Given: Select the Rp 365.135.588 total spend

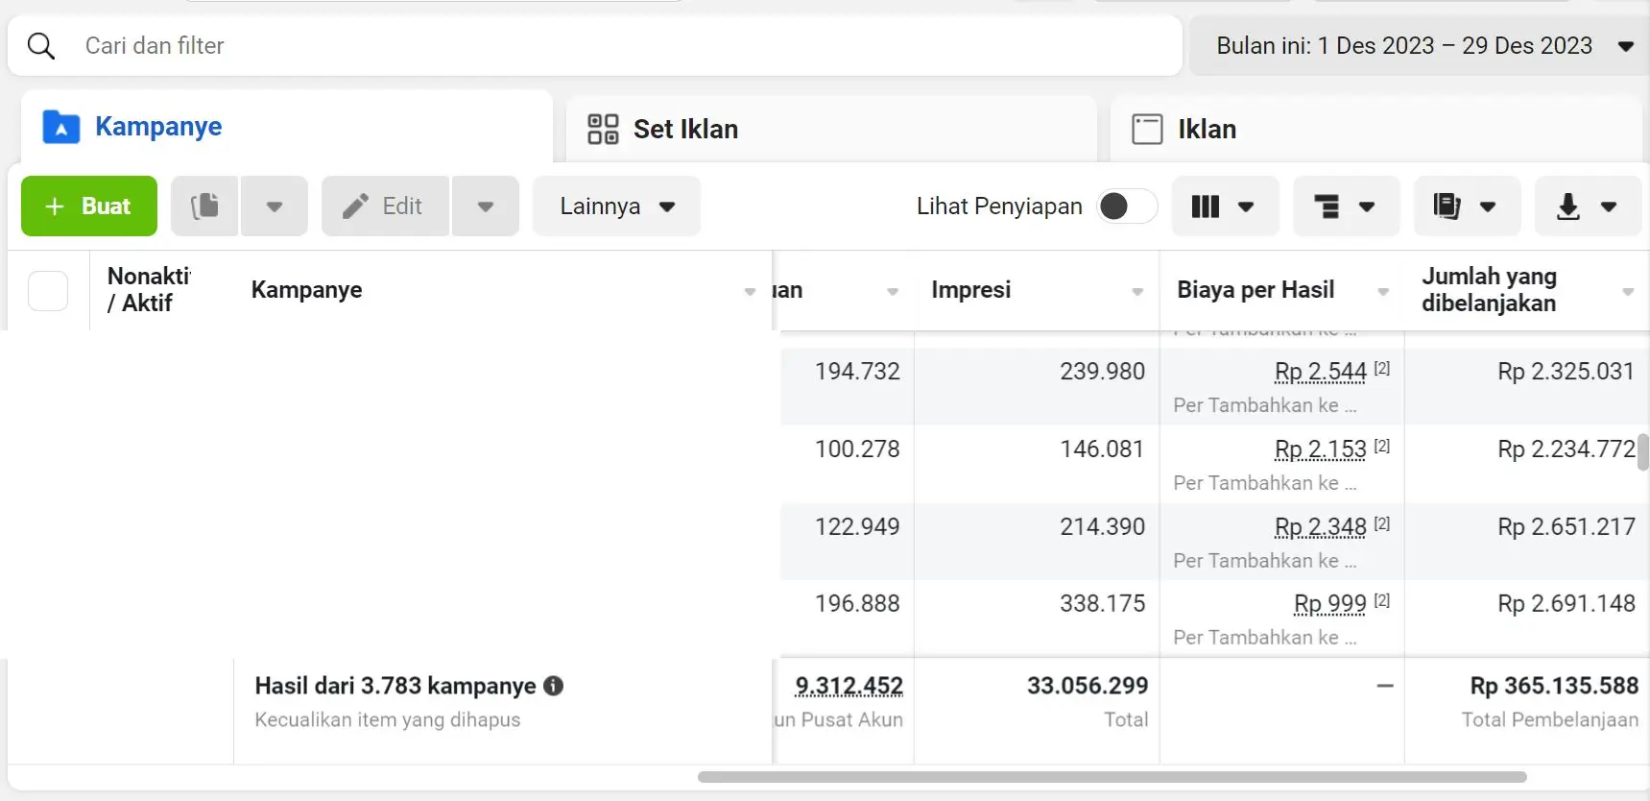Looking at the screenshot, I should pyautogui.click(x=1554, y=686).
